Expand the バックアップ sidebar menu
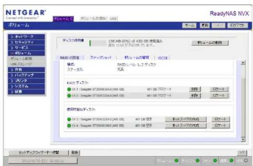 26,75
